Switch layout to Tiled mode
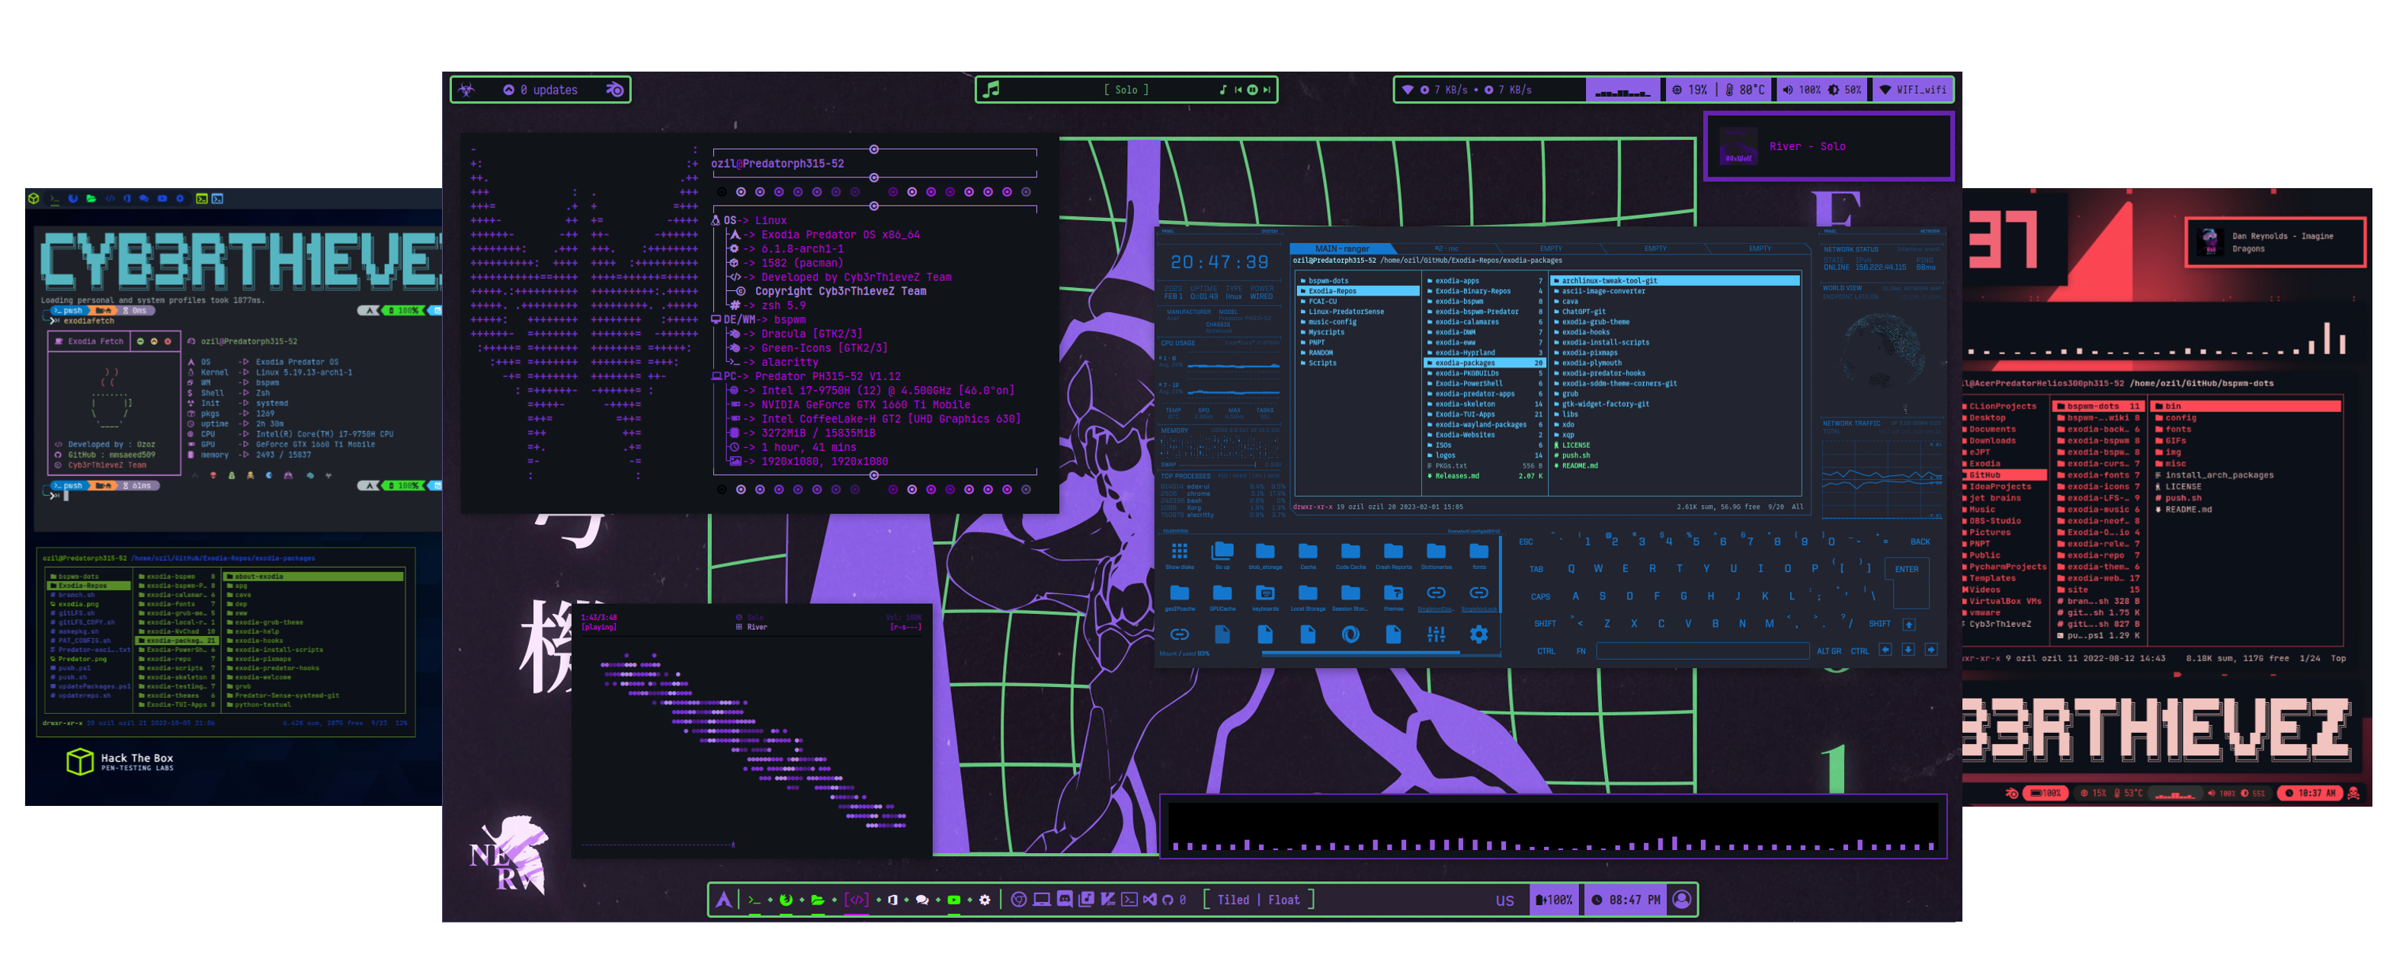 pyautogui.click(x=1233, y=900)
